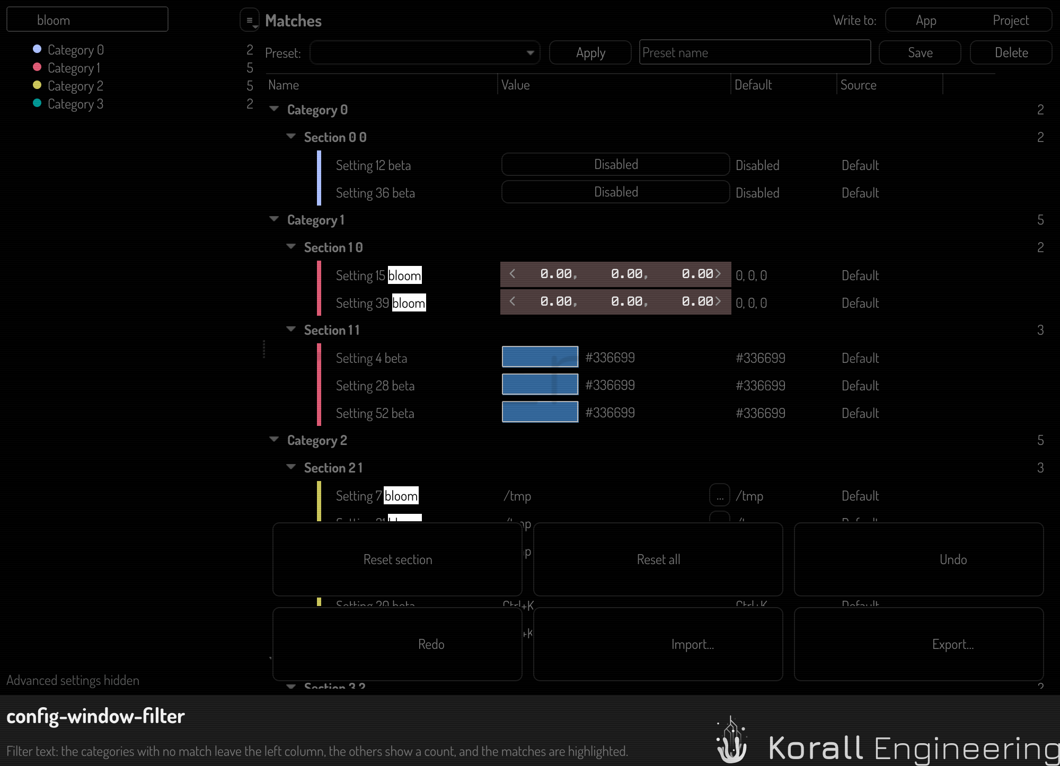Focus the Preset name field

tap(755, 52)
